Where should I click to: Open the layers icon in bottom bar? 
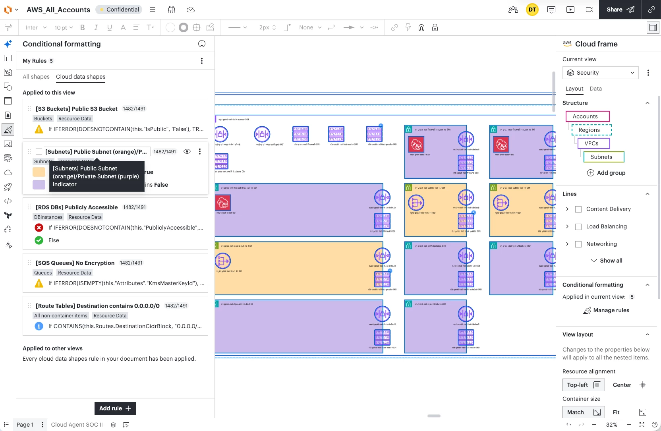[113, 425]
